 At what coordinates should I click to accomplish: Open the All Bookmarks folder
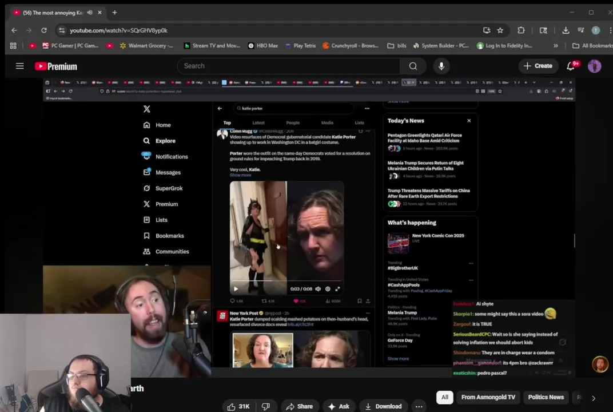tap(592, 46)
